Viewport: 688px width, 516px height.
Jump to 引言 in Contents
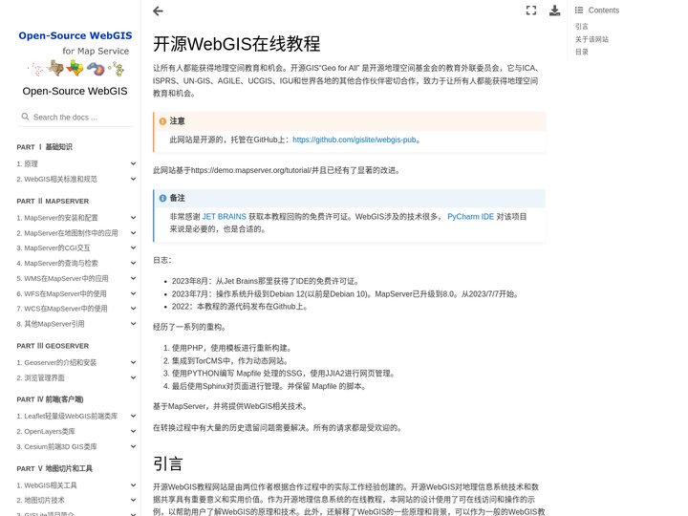tap(582, 27)
